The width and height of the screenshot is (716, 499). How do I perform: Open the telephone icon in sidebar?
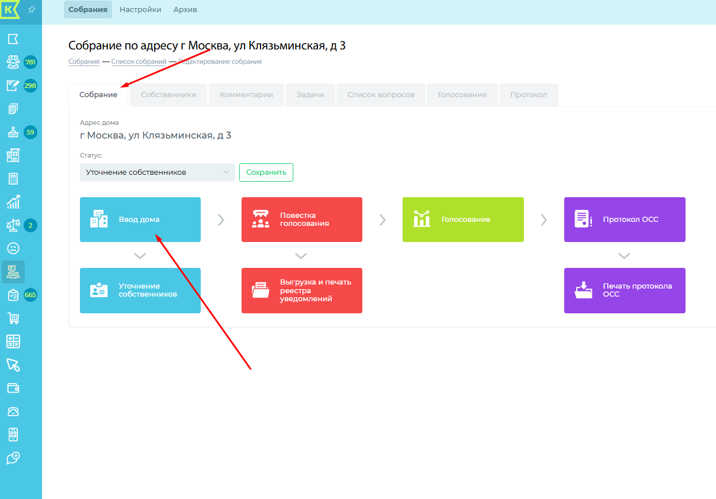tap(13, 411)
